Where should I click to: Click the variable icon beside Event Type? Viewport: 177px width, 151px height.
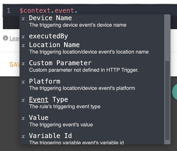(23, 100)
